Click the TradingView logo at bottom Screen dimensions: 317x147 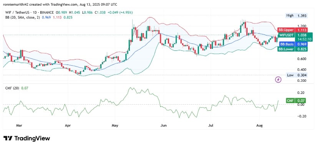27,138
